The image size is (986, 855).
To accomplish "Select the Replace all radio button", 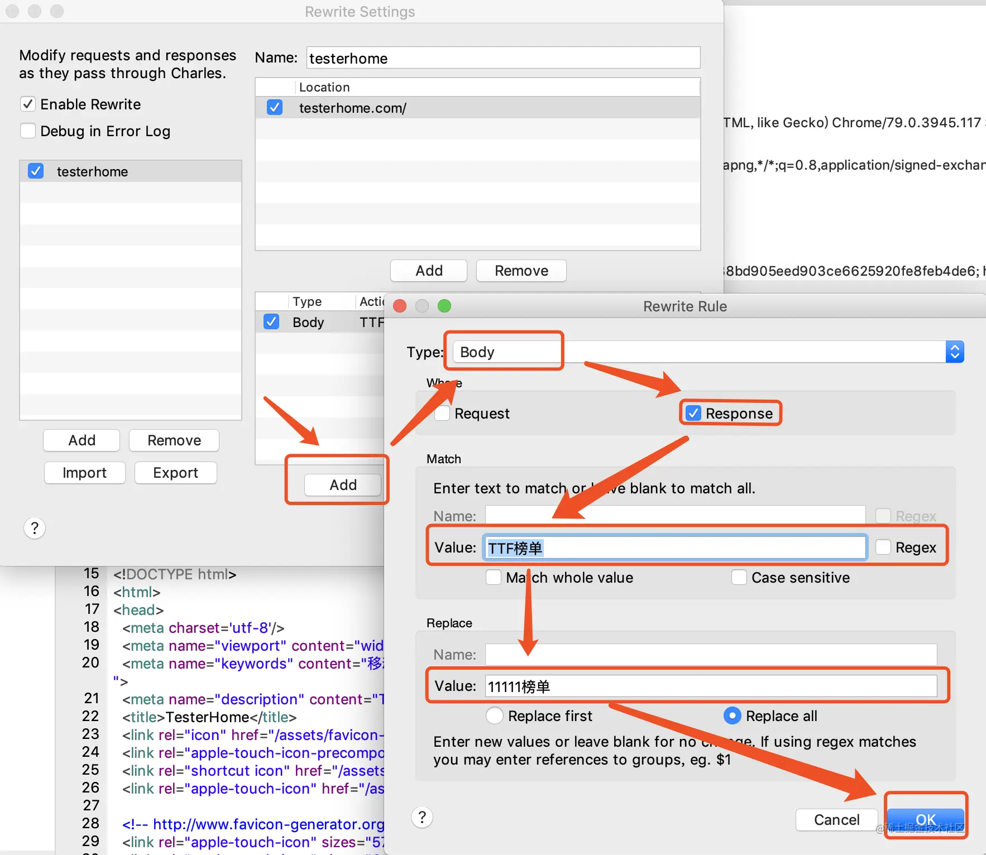I will point(733,715).
